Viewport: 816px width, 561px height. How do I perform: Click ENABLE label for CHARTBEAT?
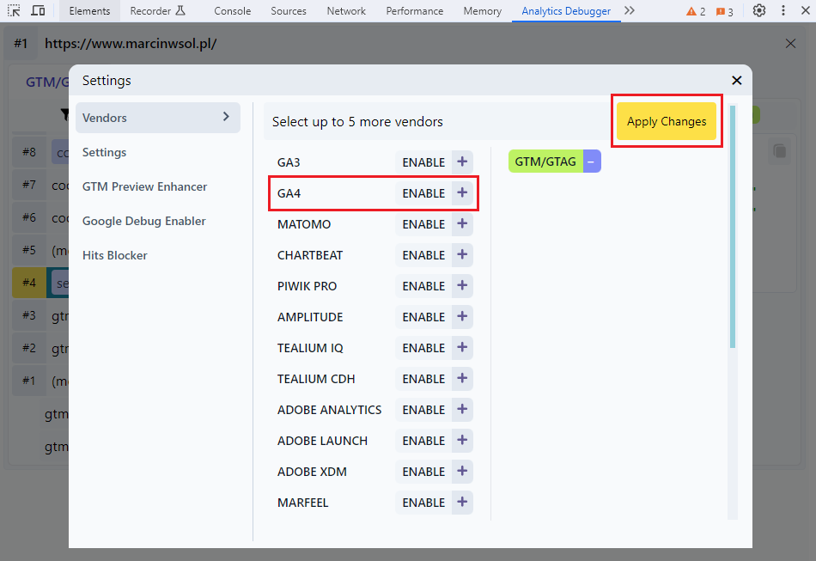[423, 255]
